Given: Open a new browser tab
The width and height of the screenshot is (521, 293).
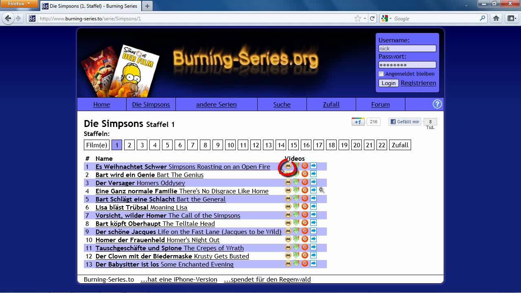Looking at the screenshot, I should [147, 6].
